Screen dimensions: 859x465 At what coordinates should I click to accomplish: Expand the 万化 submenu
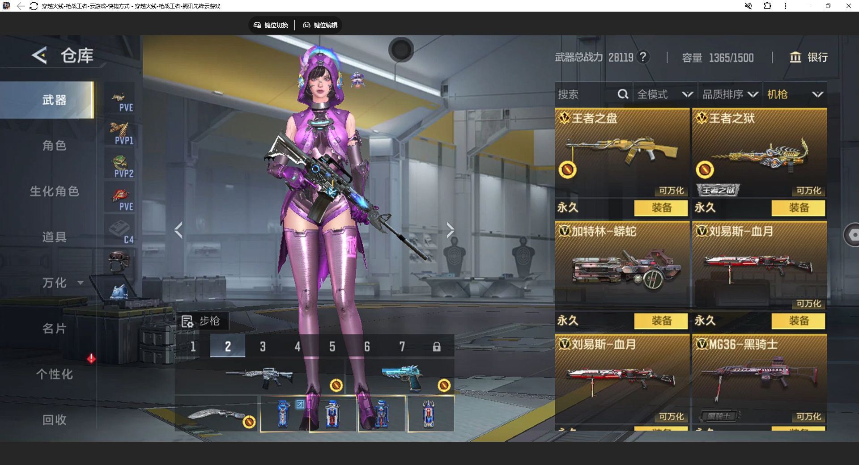[81, 283]
